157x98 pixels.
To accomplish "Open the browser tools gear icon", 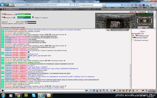I will point(155,5).
